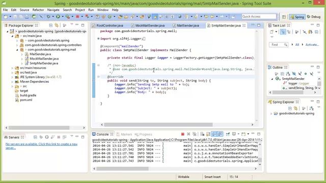Hide fields icon in Outline toolbar
The image size is (326, 183).
[x=294, y=74]
